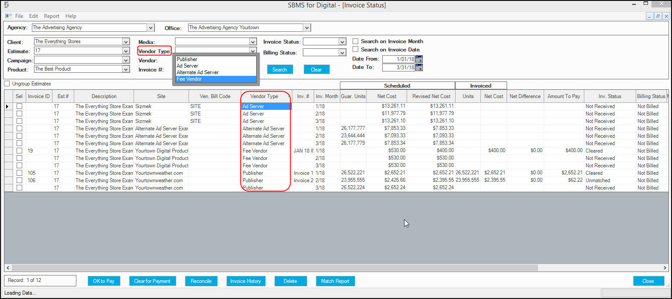
Task: Click the horizontal scrollbar right arrow
Action: (665, 268)
